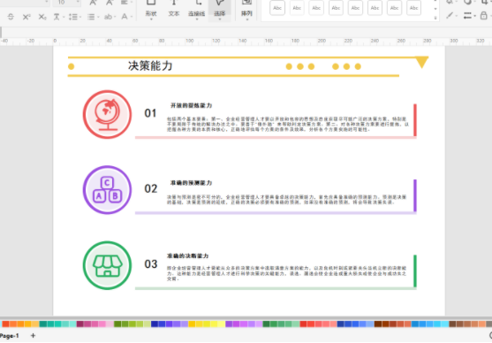
Task: Expand the 形状 shape dropdown arrow
Action: tap(151, 19)
